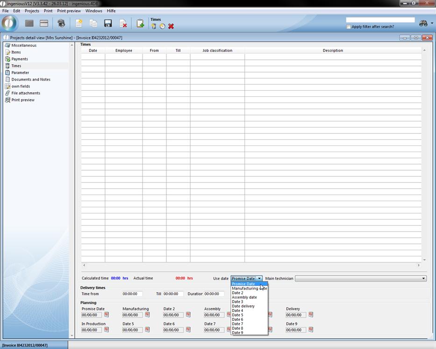Click the red X icon under Times
This screenshot has height=349, width=436.
coord(171,27)
